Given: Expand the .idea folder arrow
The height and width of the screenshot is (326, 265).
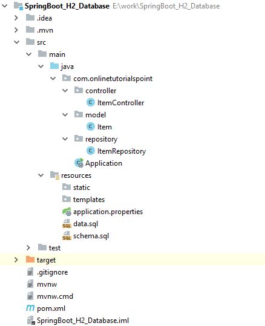Looking at the screenshot, I should click(x=16, y=18).
